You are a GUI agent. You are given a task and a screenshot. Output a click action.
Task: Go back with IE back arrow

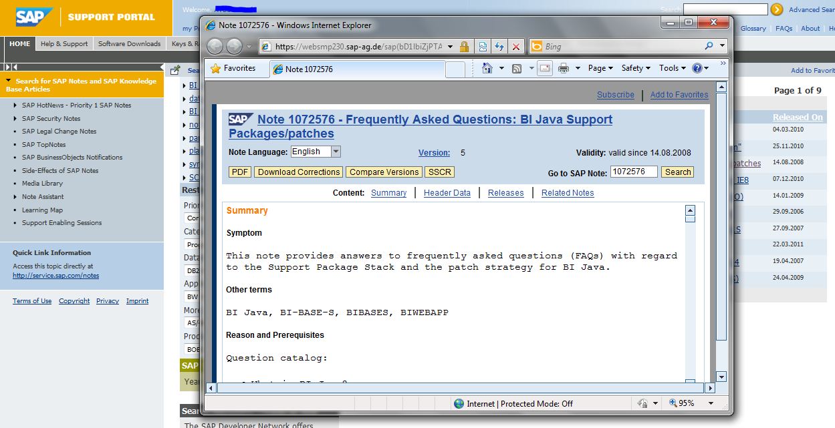pyautogui.click(x=215, y=47)
